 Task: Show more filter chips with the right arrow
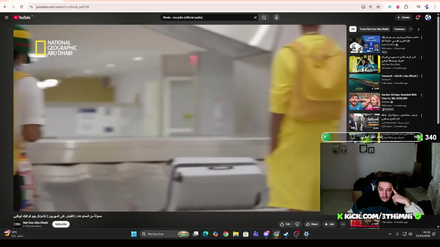(418, 29)
